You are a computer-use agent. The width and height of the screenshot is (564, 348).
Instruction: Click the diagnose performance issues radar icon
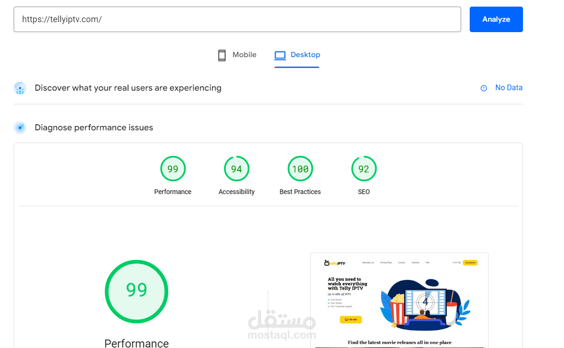click(20, 127)
